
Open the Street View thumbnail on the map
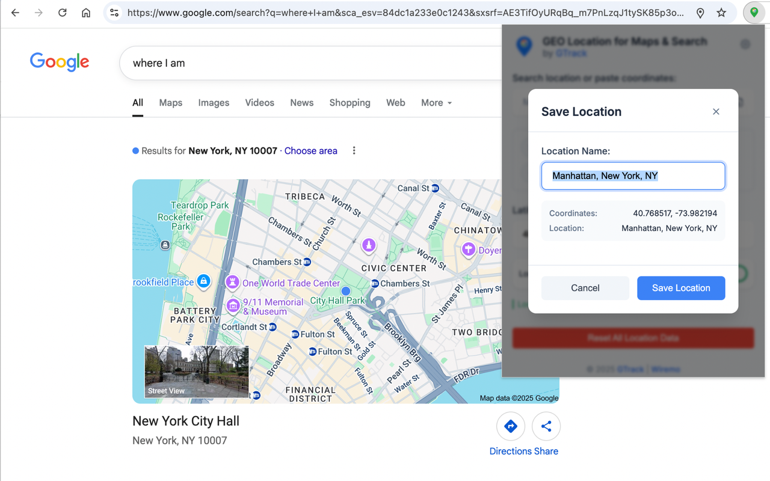pyautogui.click(x=197, y=372)
